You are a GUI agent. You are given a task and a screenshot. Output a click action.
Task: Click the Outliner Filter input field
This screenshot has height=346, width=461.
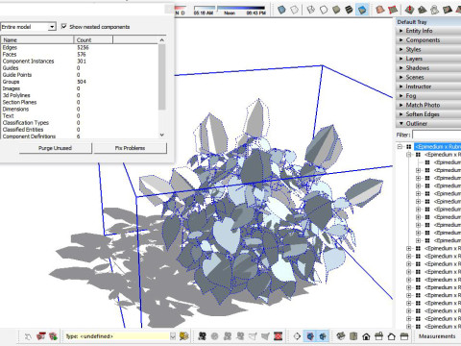(437, 135)
